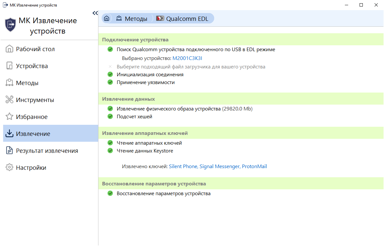Click the home icon in breadcrumb
384x246 pixels.
click(x=107, y=18)
